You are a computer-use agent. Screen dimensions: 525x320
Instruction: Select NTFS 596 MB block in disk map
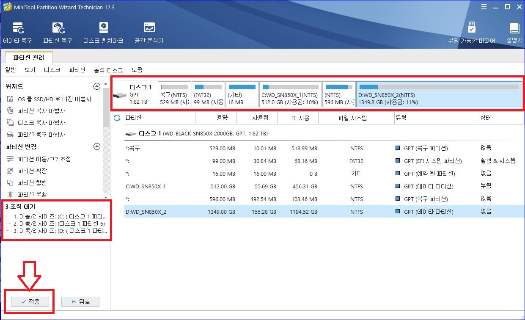click(339, 94)
